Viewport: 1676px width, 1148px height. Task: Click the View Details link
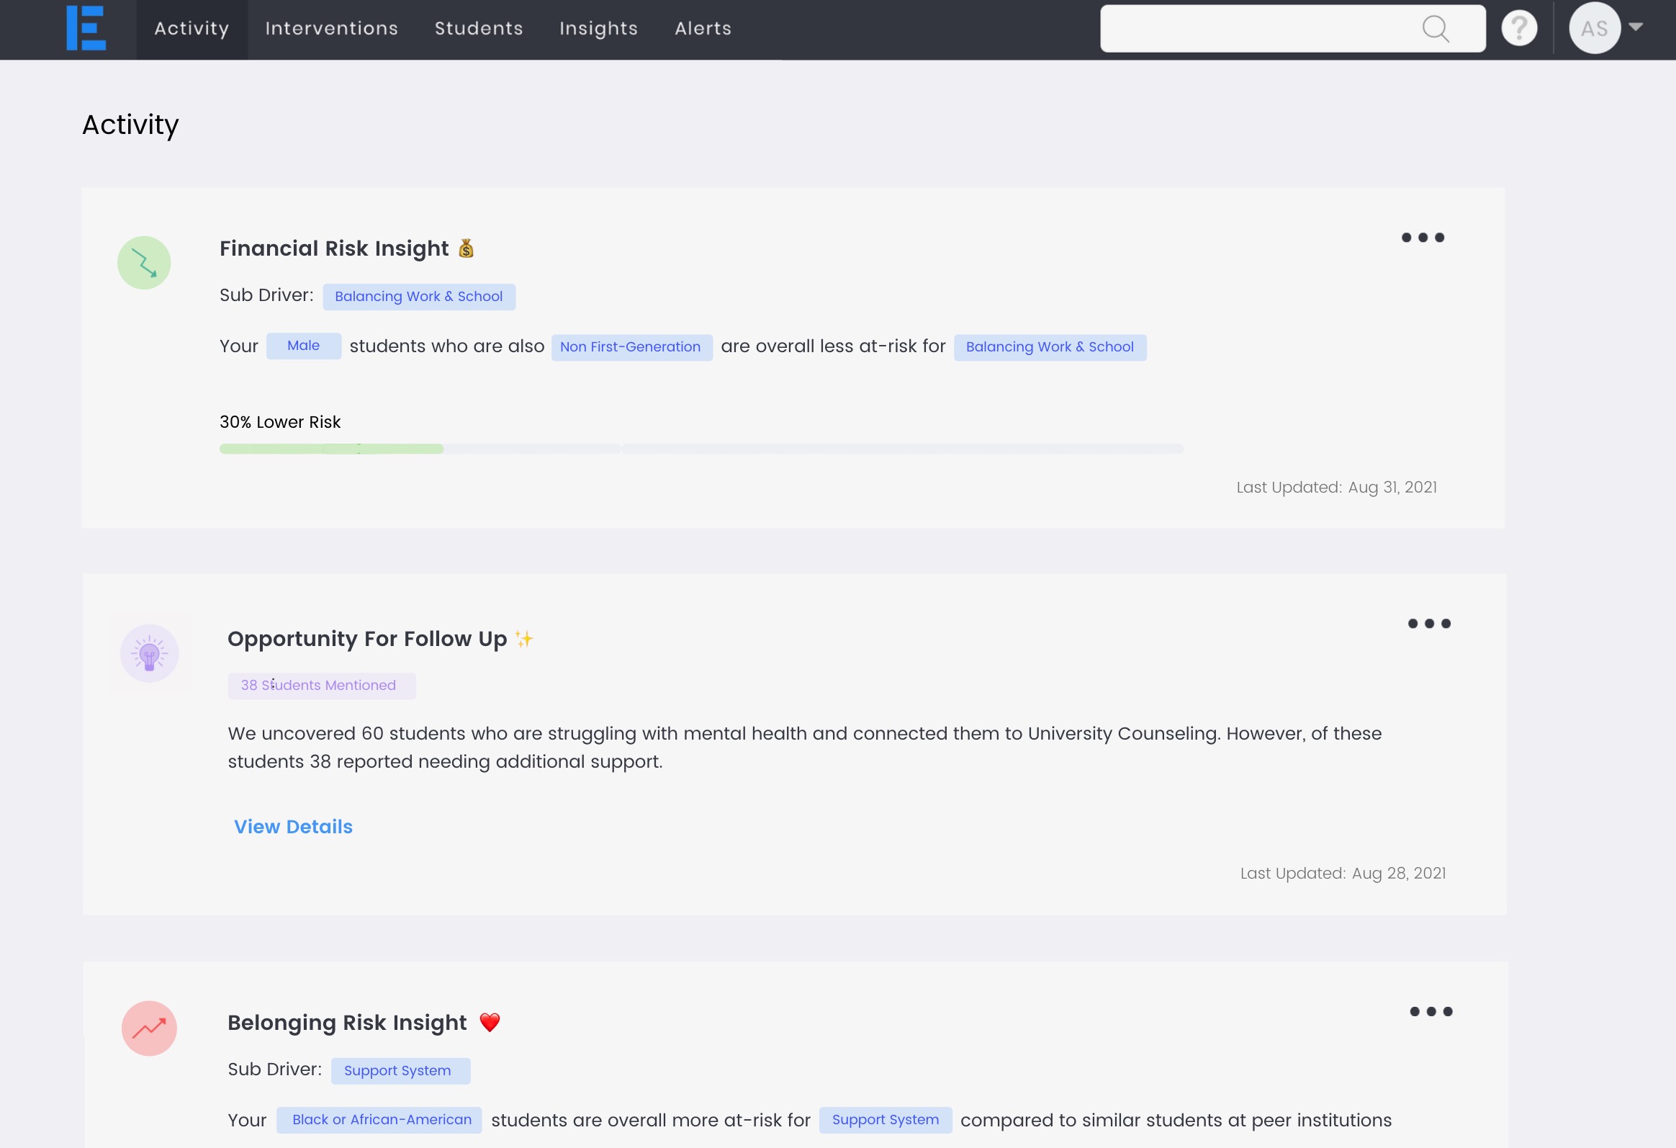pyautogui.click(x=293, y=827)
